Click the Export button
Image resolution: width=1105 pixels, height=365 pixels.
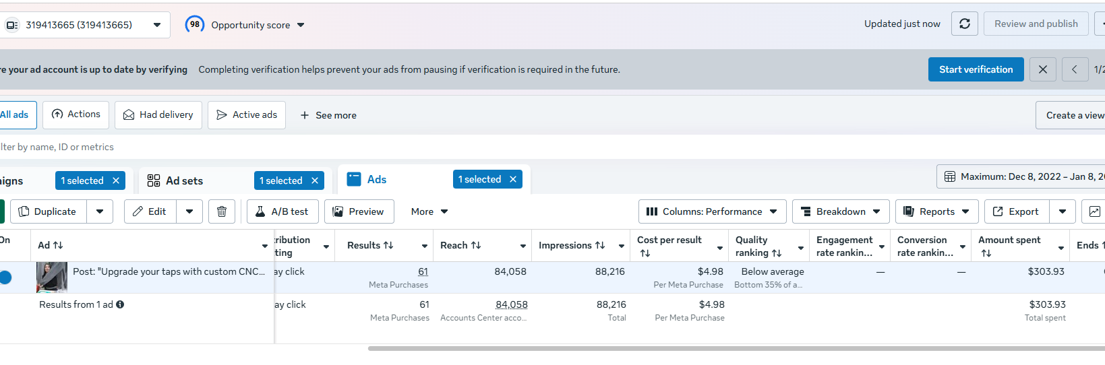coord(1016,211)
